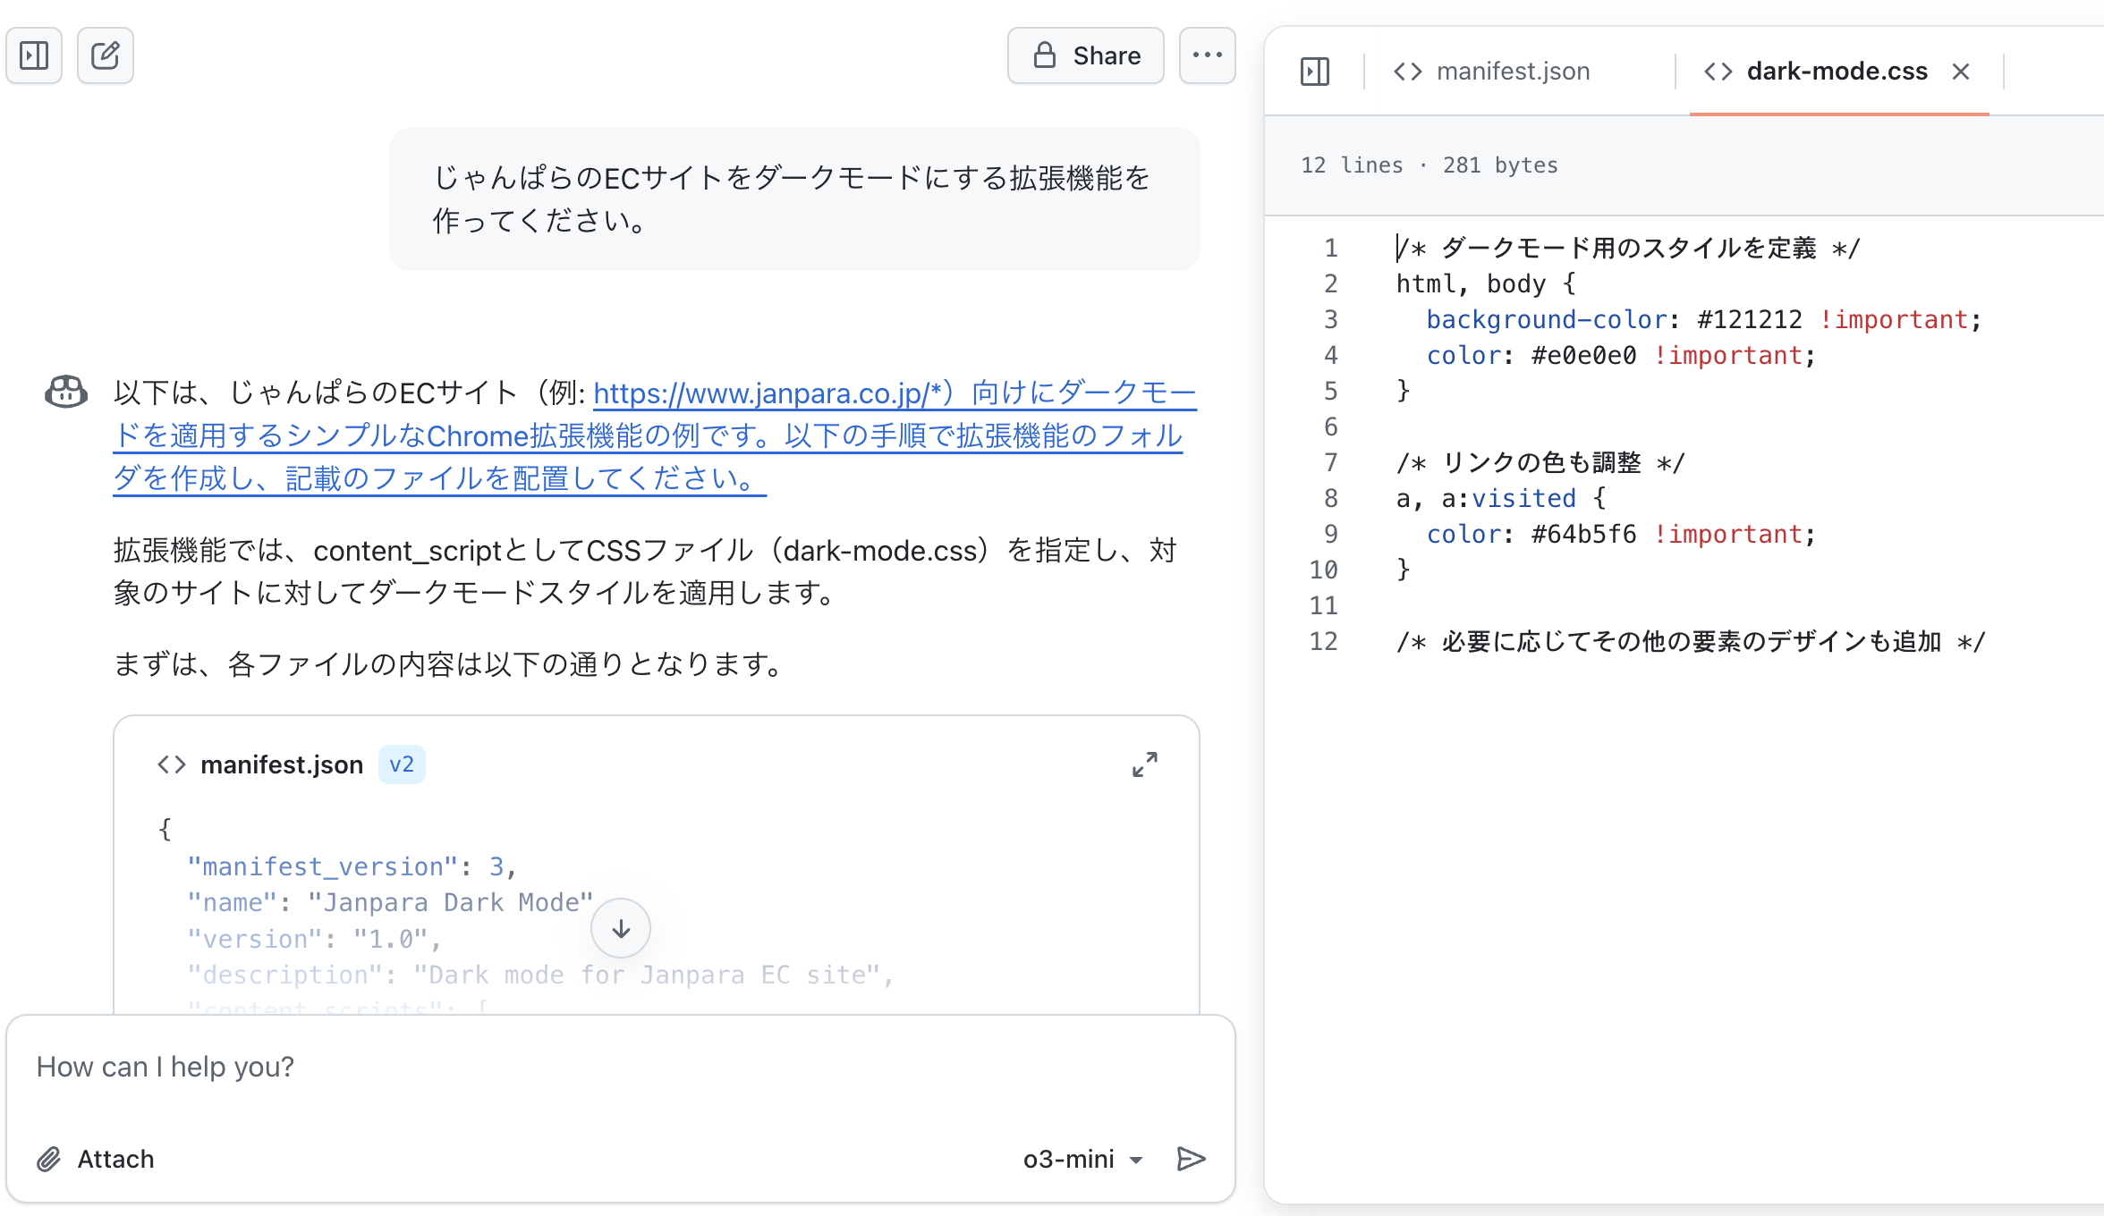
Task: Send the message with paper plane icon
Action: 1191,1159
